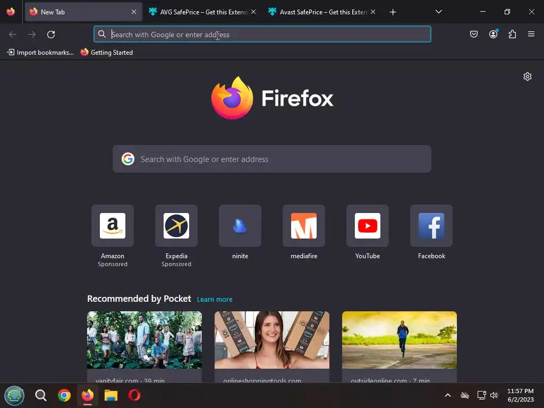Show hidden system tray icons
Screen dimensions: 544x408
[x=448, y=395]
